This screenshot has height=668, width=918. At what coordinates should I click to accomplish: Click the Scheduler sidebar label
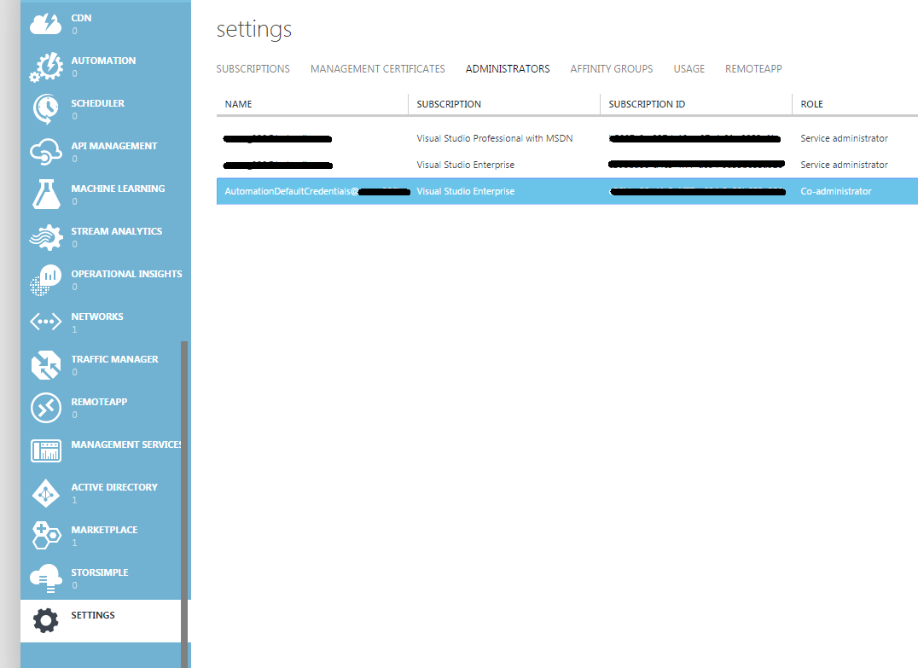click(x=98, y=103)
